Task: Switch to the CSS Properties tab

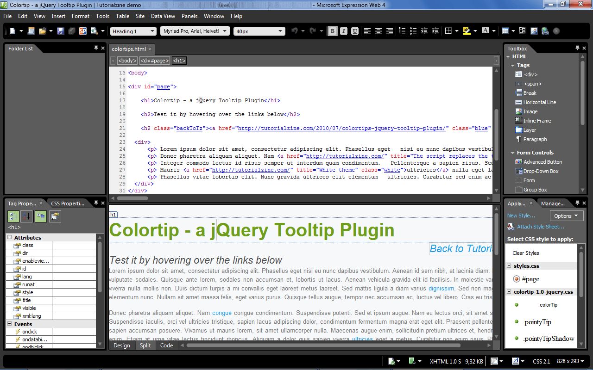Action: 68,203
